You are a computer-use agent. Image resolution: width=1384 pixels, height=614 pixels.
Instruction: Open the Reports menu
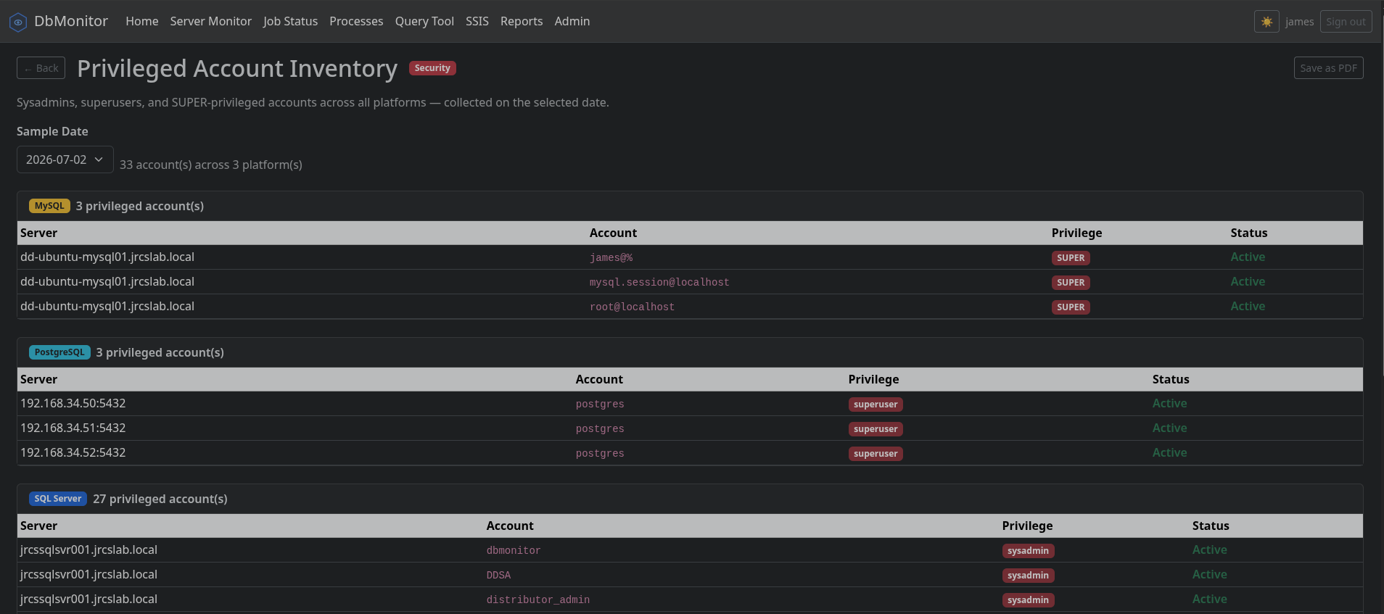point(522,22)
